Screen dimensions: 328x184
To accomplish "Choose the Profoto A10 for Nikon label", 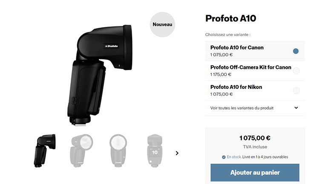I will click(236, 87).
